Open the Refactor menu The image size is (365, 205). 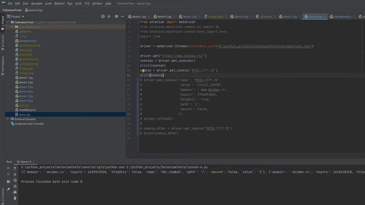click(59, 3)
